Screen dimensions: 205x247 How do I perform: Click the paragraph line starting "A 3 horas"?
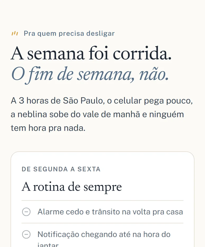pos(102,101)
